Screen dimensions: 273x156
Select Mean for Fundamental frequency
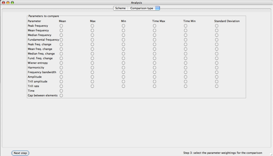point(61,40)
